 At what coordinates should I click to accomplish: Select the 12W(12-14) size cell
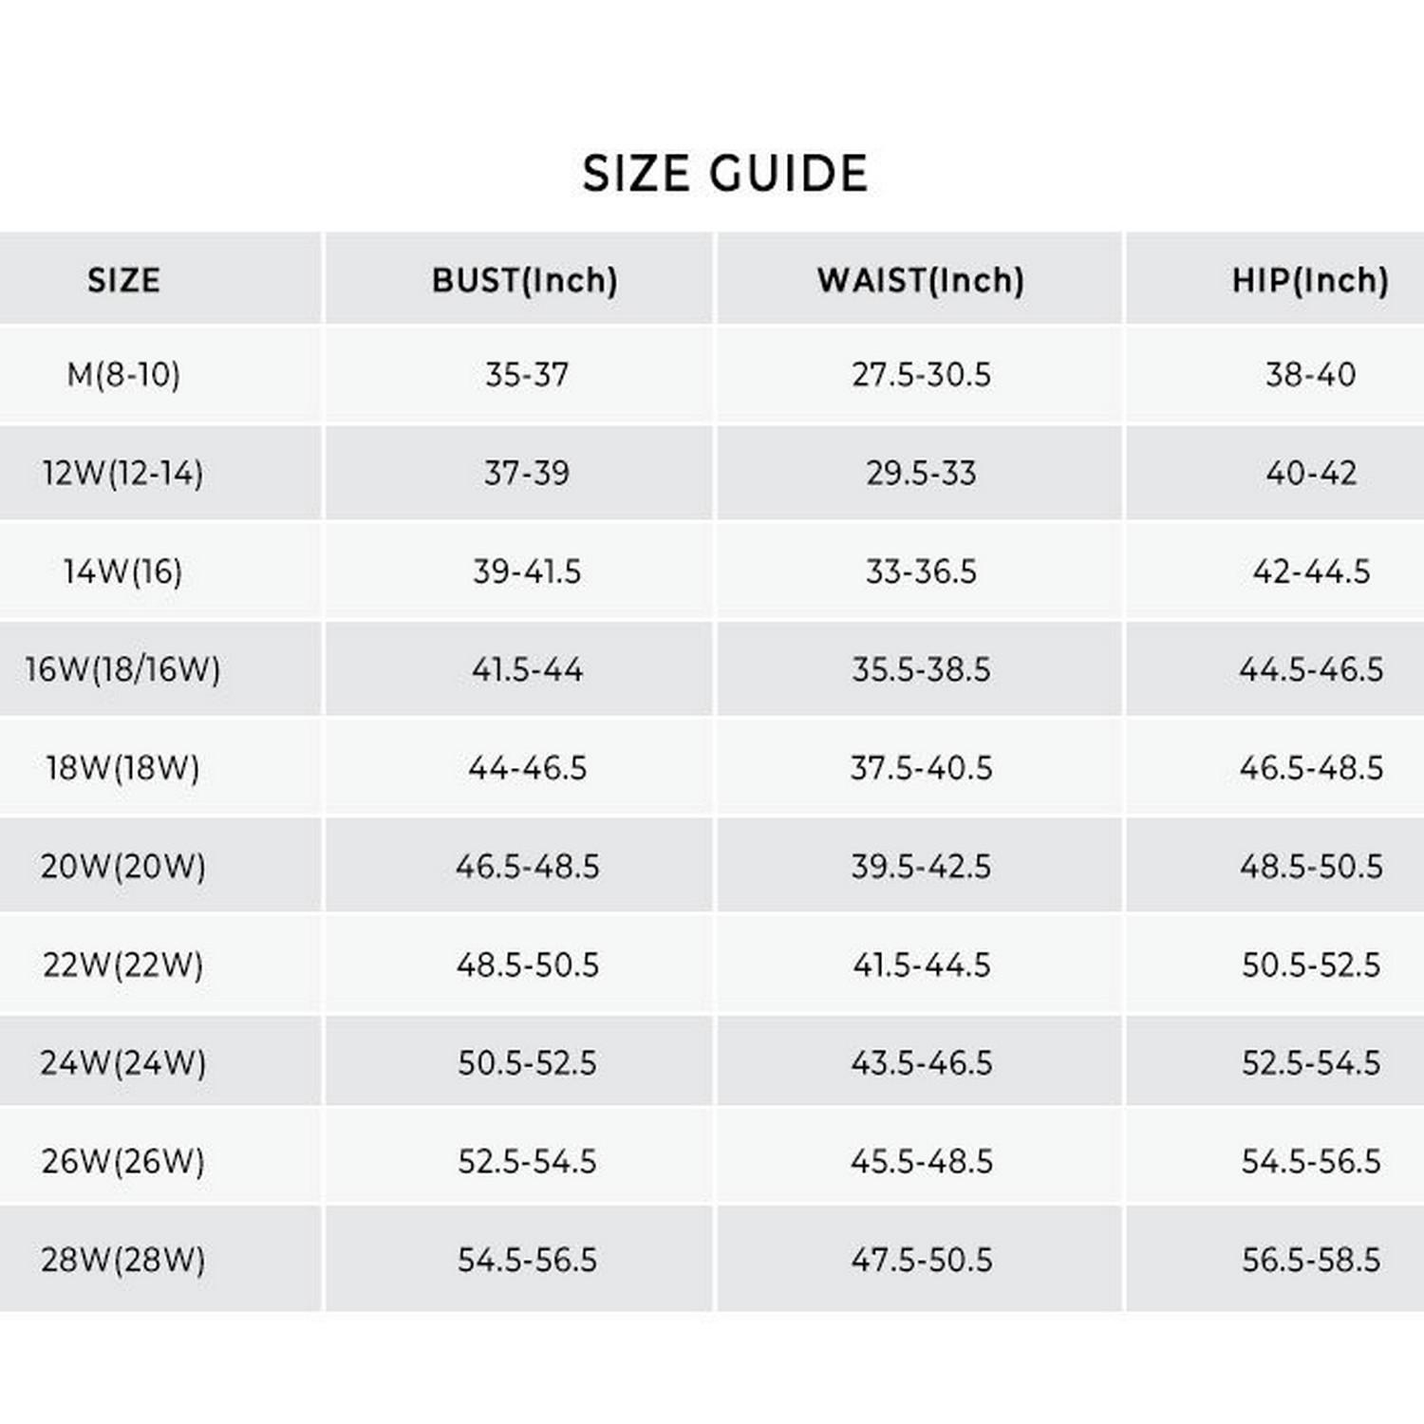[123, 473]
